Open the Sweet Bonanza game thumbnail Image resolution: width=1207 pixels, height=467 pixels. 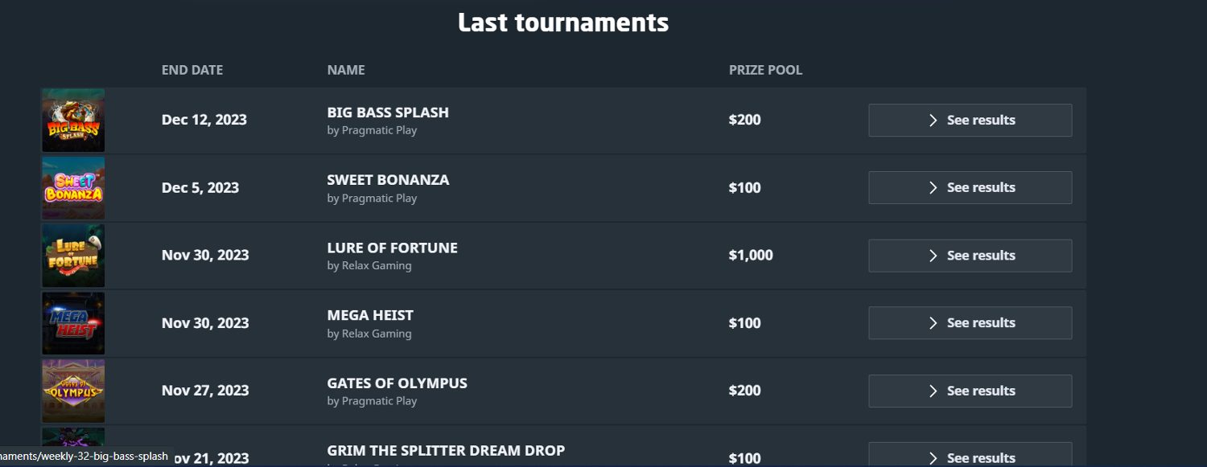(x=73, y=188)
